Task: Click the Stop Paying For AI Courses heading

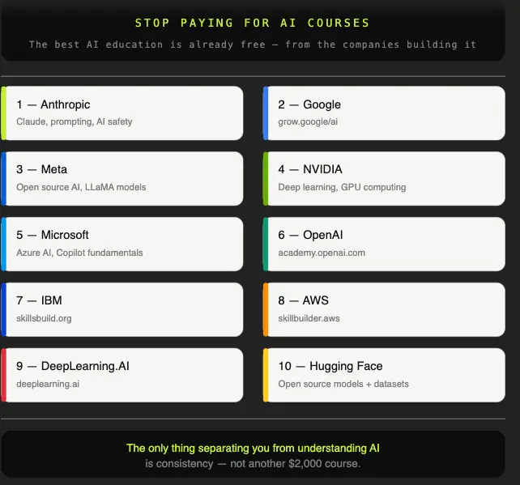Action: [x=253, y=23]
